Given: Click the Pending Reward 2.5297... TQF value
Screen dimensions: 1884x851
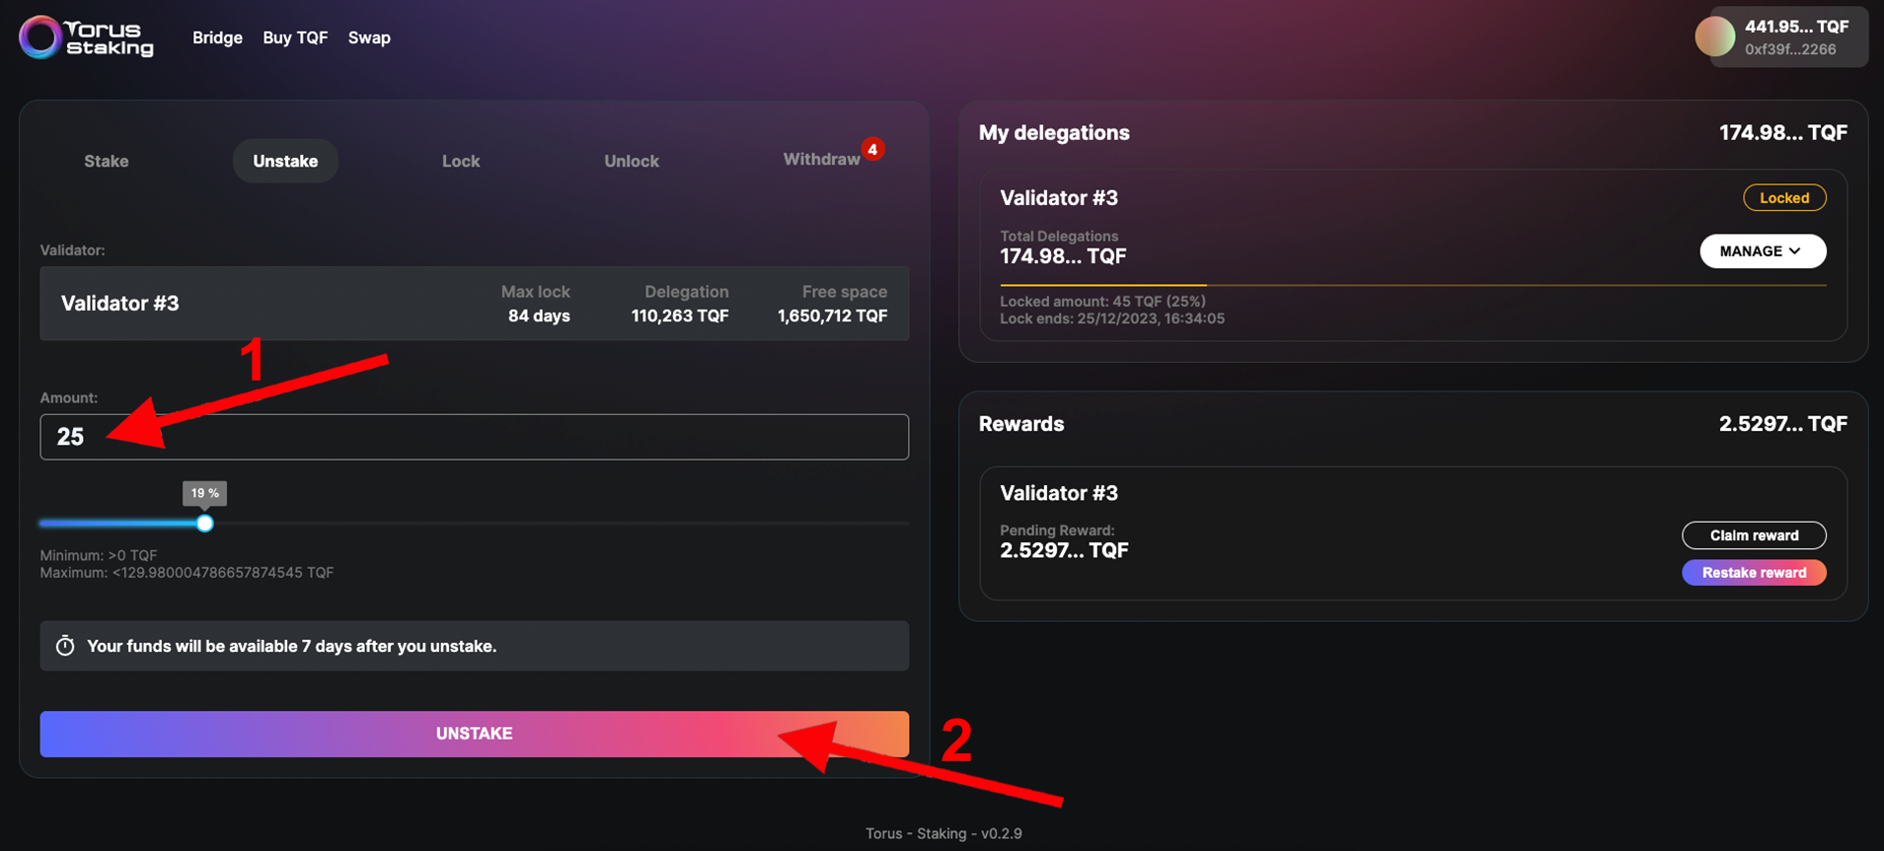Looking at the screenshot, I should (1064, 550).
